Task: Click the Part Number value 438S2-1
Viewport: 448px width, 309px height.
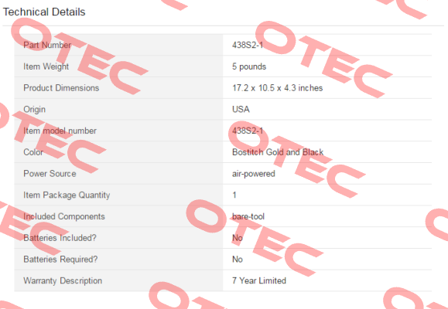Action: (x=248, y=45)
